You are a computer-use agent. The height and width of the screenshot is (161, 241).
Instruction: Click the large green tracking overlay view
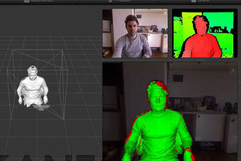point(170,111)
